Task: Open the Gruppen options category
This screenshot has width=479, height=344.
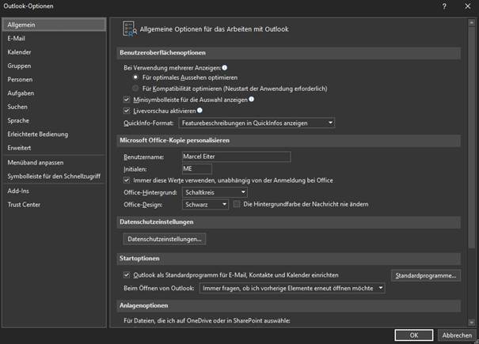Action: (x=54, y=66)
